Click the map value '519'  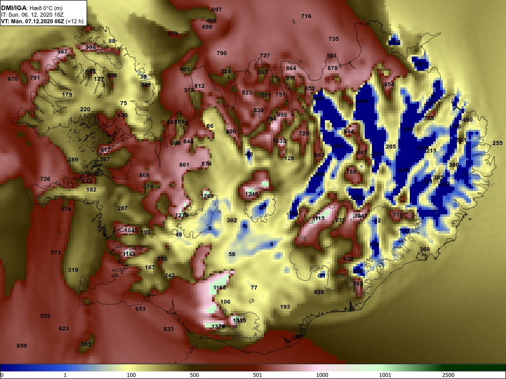tap(173, 34)
